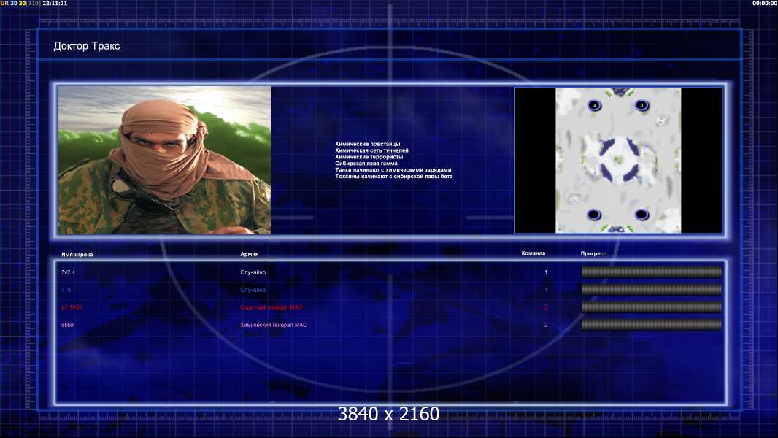Click the 'Имя игрока' column header
The image size is (778, 438).
pos(77,255)
